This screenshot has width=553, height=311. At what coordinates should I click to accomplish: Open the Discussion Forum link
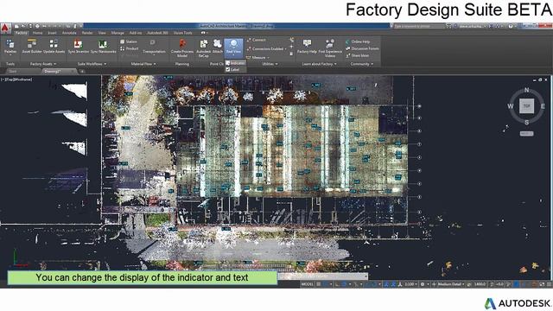click(x=362, y=48)
